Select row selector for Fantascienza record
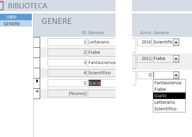 [37, 63]
